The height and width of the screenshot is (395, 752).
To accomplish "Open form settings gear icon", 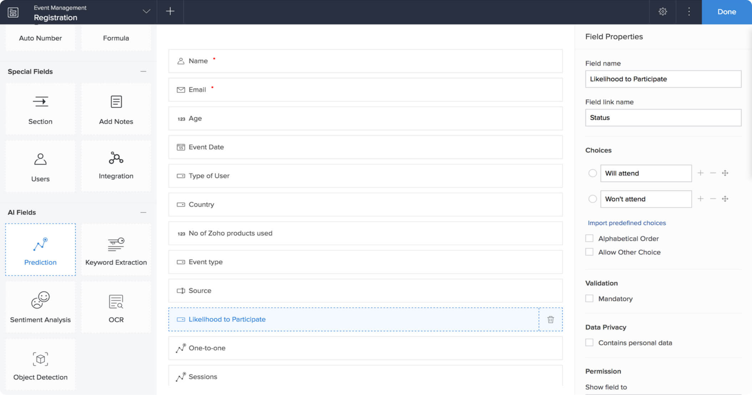I will [x=662, y=12].
